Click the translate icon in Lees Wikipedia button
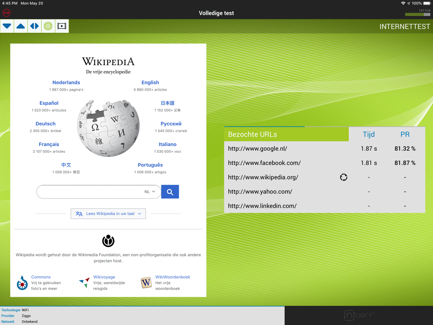 tap(79, 214)
